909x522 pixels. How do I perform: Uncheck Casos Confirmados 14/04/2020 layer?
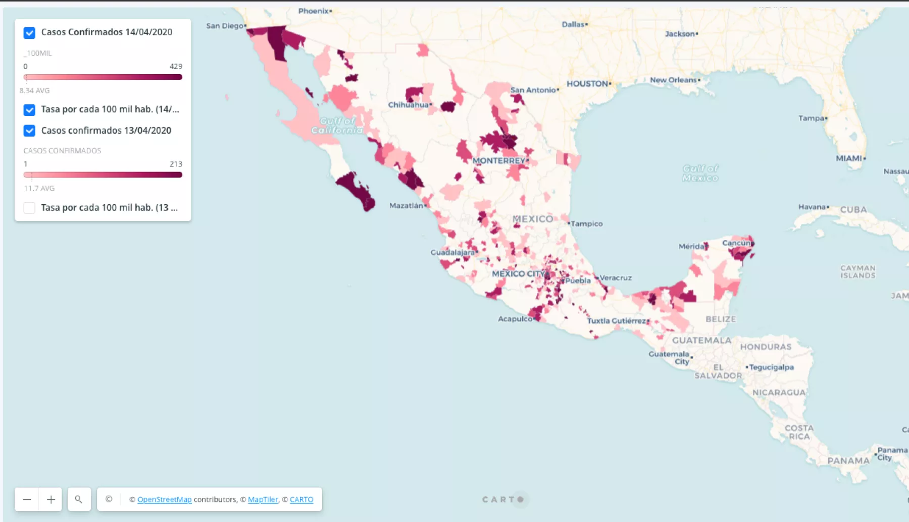pyautogui.click(x=29, y=33)
